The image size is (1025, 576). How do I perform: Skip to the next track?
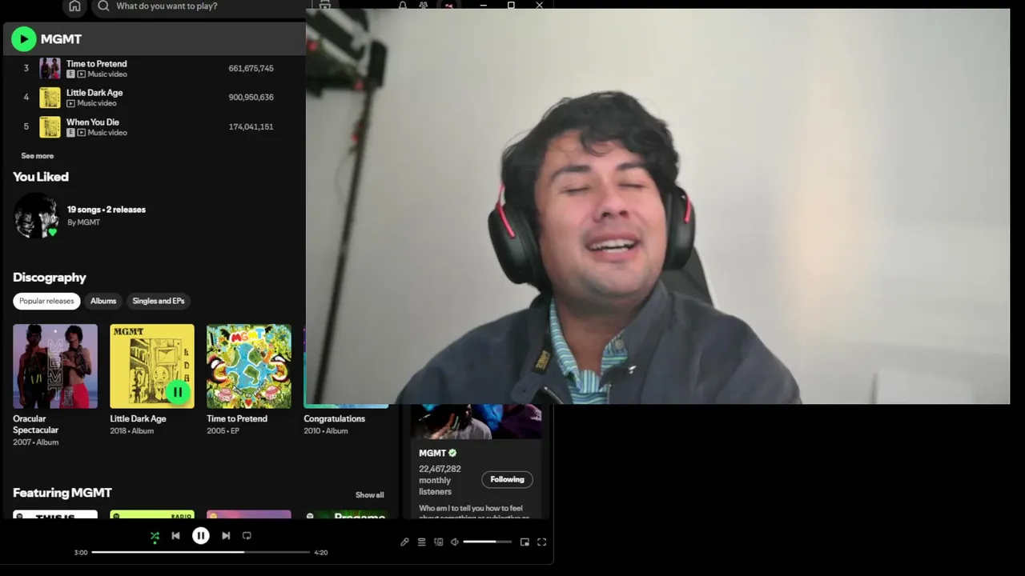pyautogui.click(x=226, y=536)
